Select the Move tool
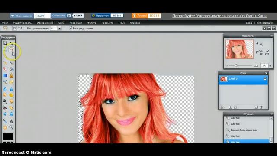The height and width of the screenshot is (156, 277). (11, 43)
